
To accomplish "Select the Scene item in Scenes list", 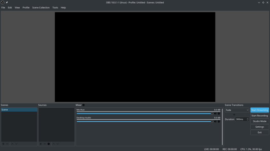I will click(19, 110).
